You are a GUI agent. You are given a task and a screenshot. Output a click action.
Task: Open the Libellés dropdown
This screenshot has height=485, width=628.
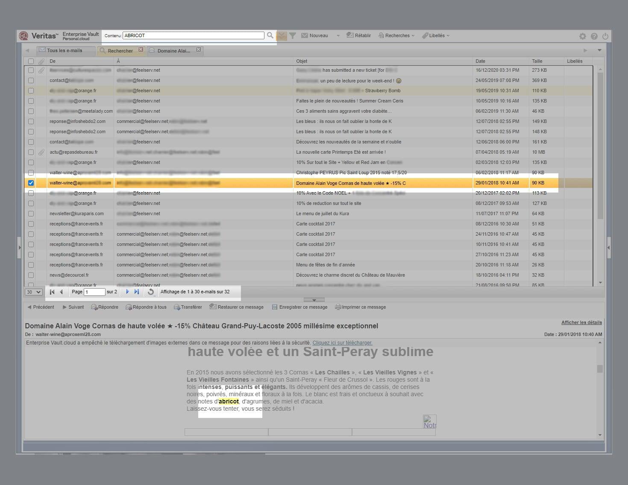pos(436,35)
